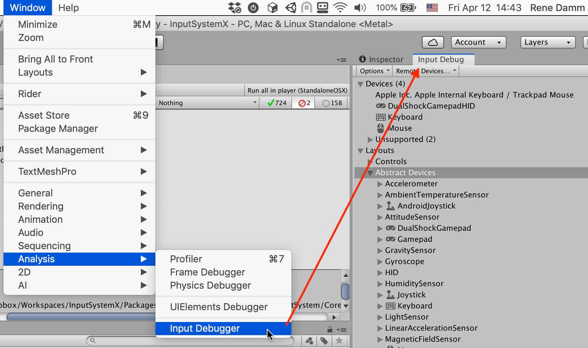Expand the HID layout node
Image resolution: width=588 pixels, height=348 pixels.
380,273
